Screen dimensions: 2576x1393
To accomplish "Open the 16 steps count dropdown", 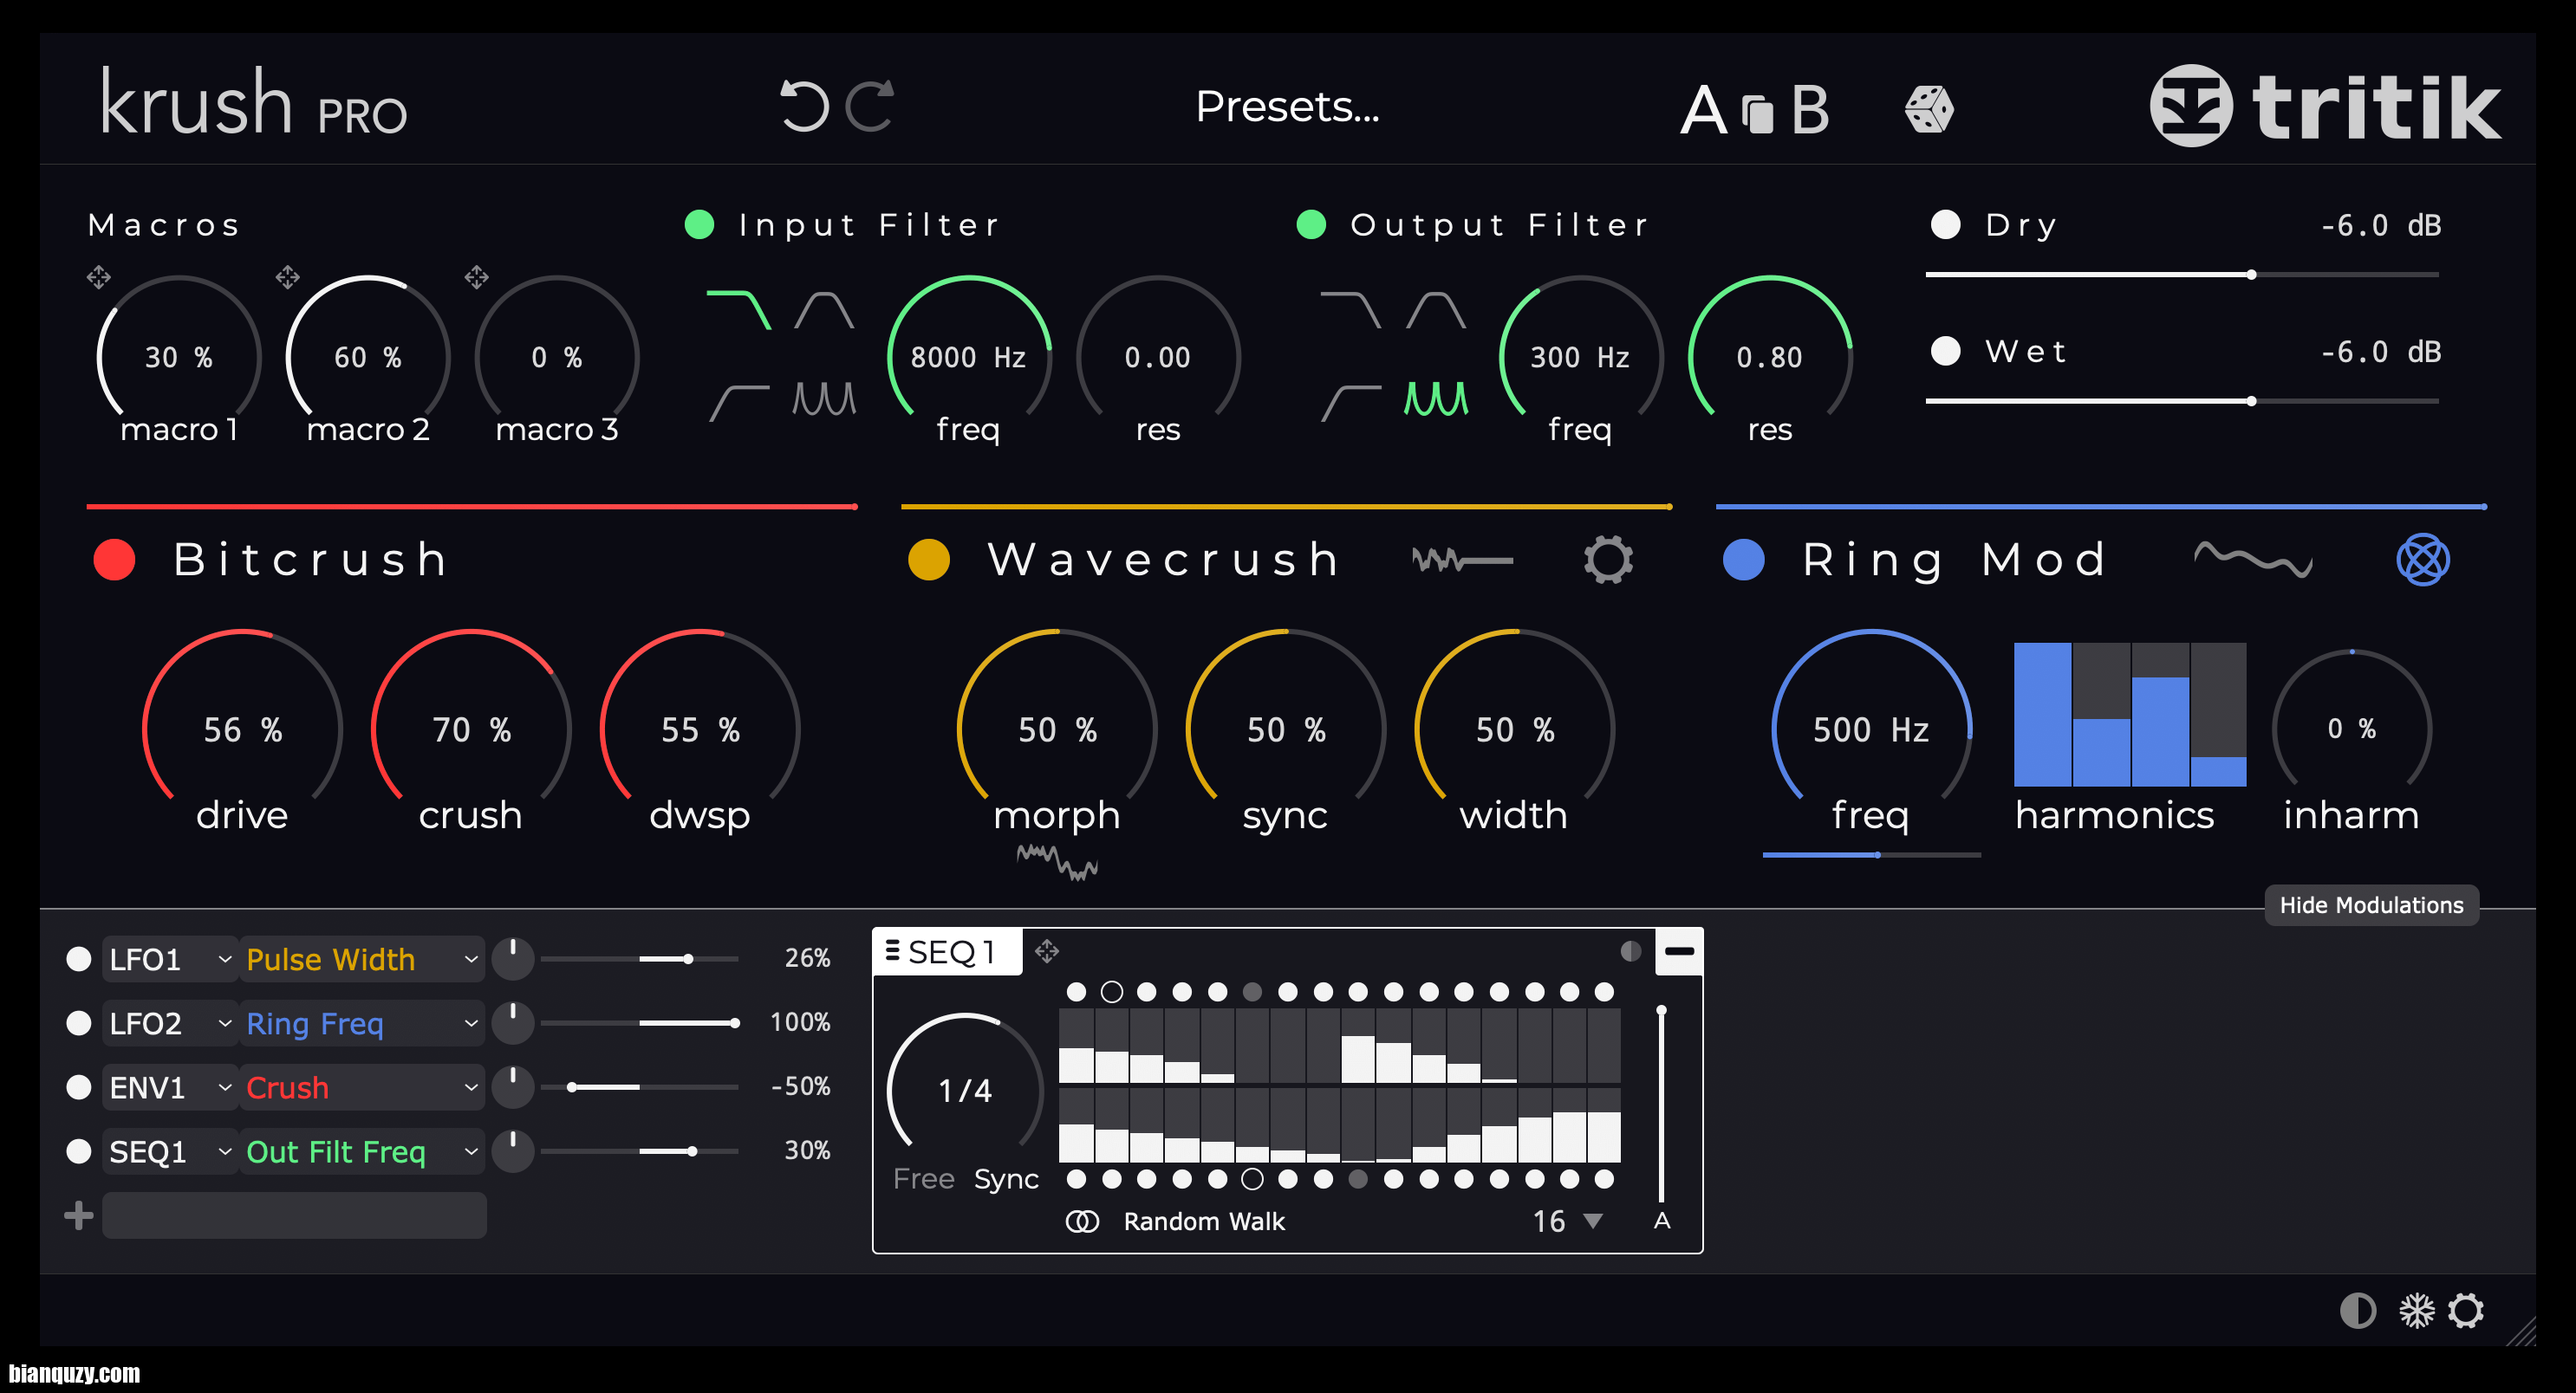I will pyautogui.click(x=1567, y=1221).
